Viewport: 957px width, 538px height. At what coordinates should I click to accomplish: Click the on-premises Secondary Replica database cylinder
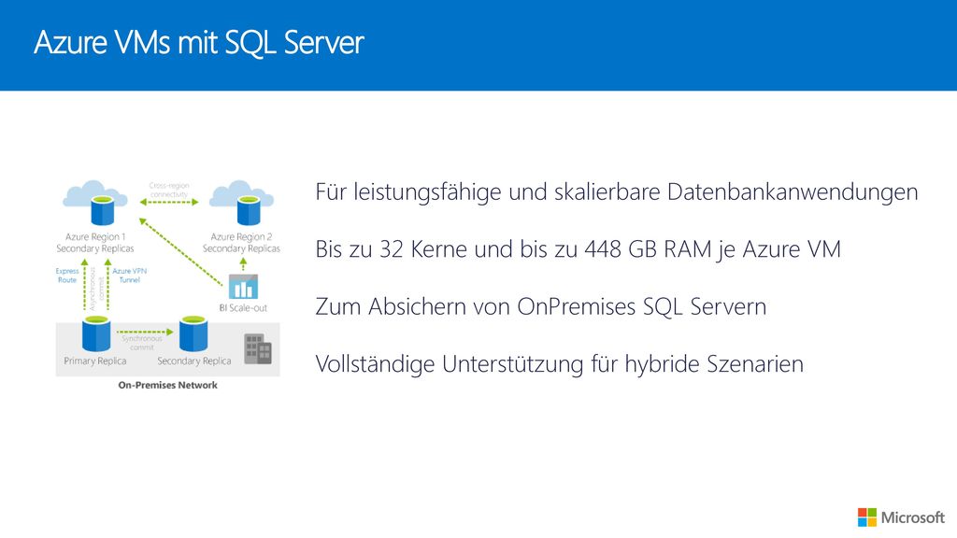click(x=193, y=333)
